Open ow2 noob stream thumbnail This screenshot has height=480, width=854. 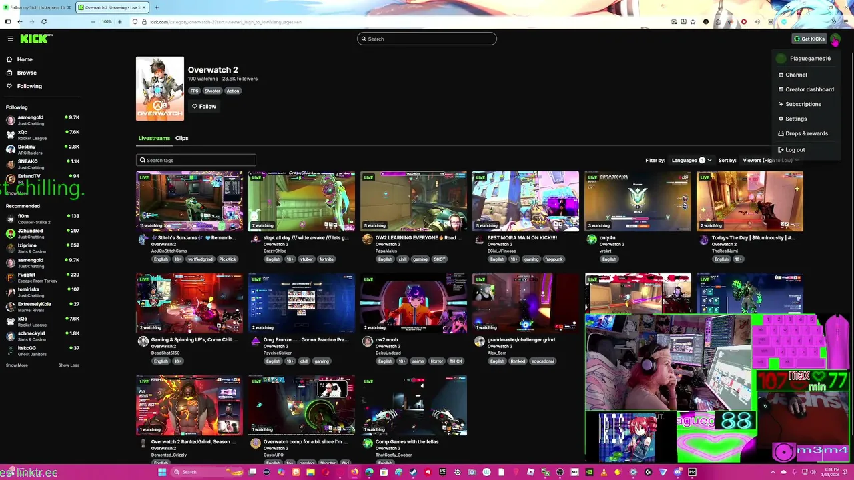(414, 303)
